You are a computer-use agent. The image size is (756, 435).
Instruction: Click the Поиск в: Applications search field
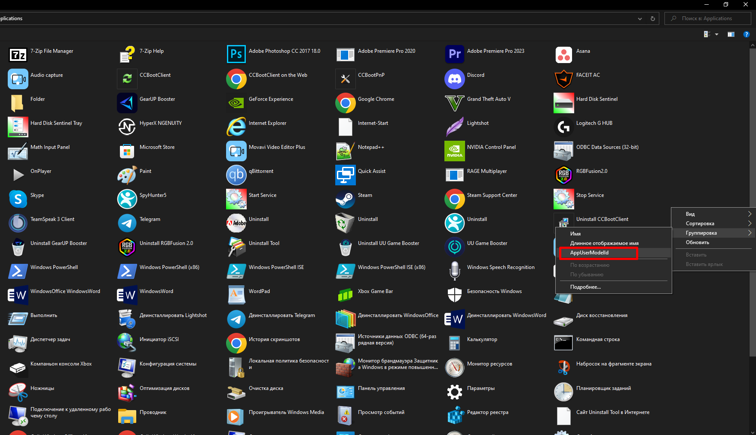pos(707,18)
